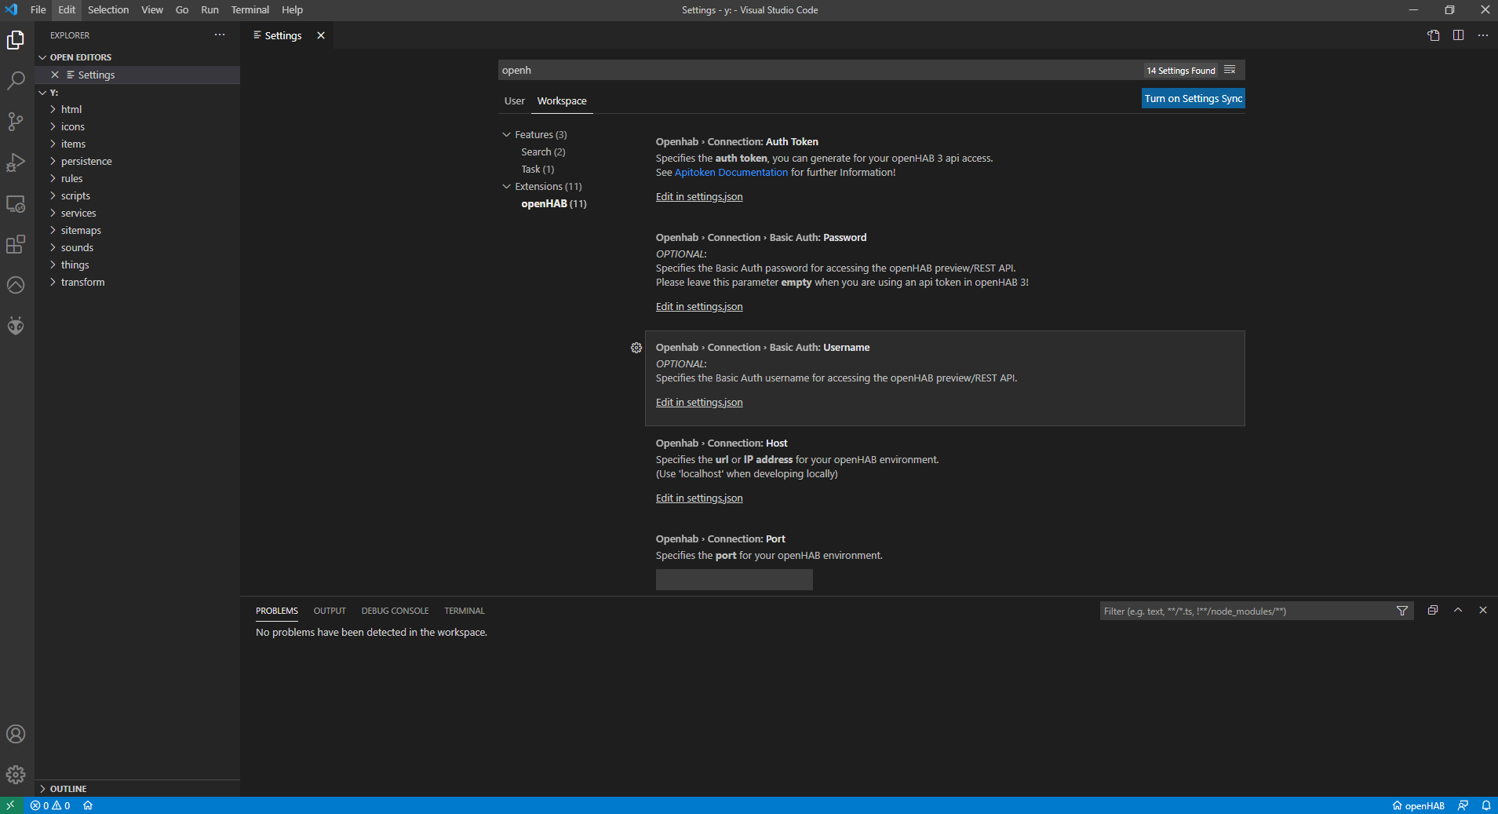Edit Auth Token in settings.json

(x=699, y=197)
